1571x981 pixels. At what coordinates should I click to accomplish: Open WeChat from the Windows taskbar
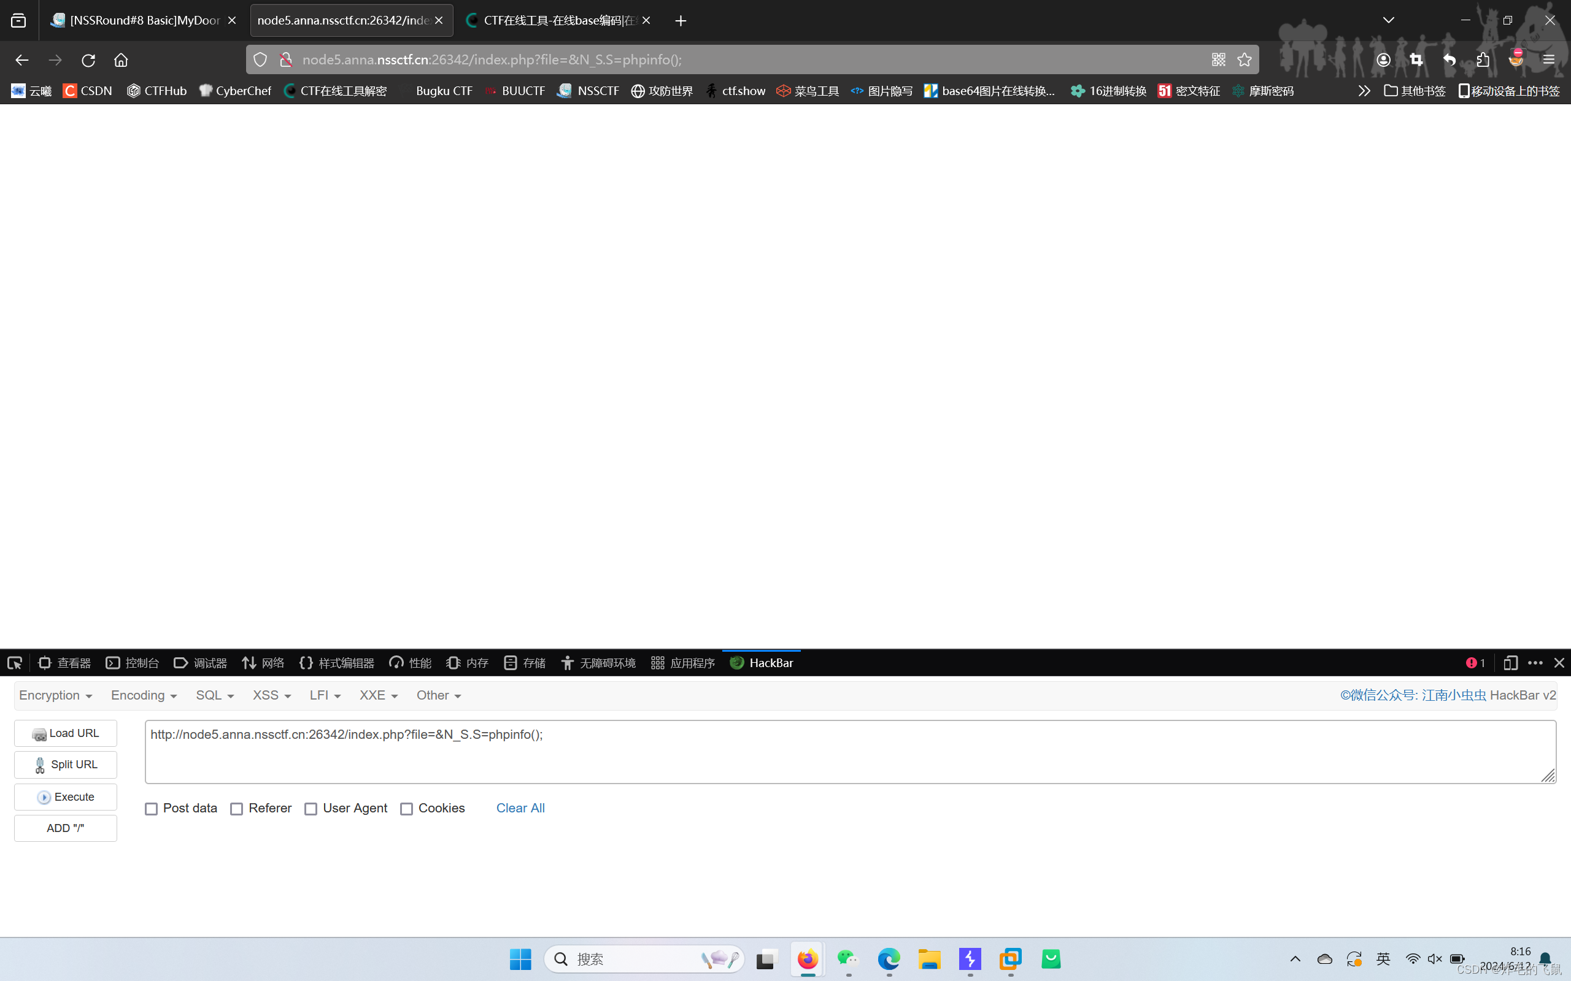click(x=848, y=958)
